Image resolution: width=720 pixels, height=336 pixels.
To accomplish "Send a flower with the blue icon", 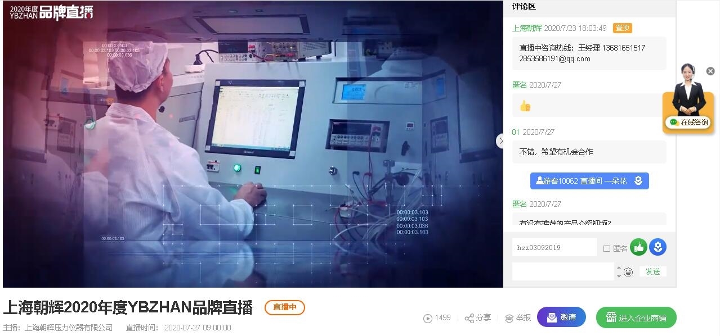I will tap(658, 247).
